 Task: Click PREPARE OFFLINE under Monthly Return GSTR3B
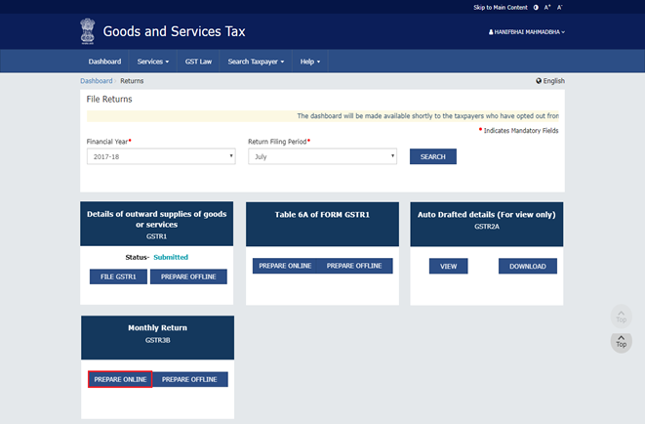[189, 379]
